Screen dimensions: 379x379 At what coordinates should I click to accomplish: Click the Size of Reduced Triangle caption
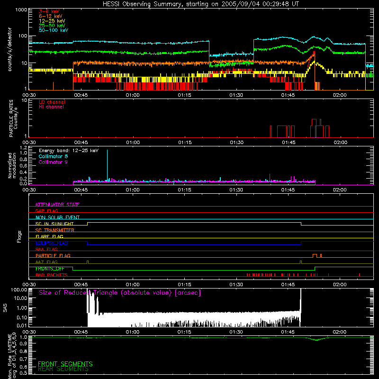[120, 293]
